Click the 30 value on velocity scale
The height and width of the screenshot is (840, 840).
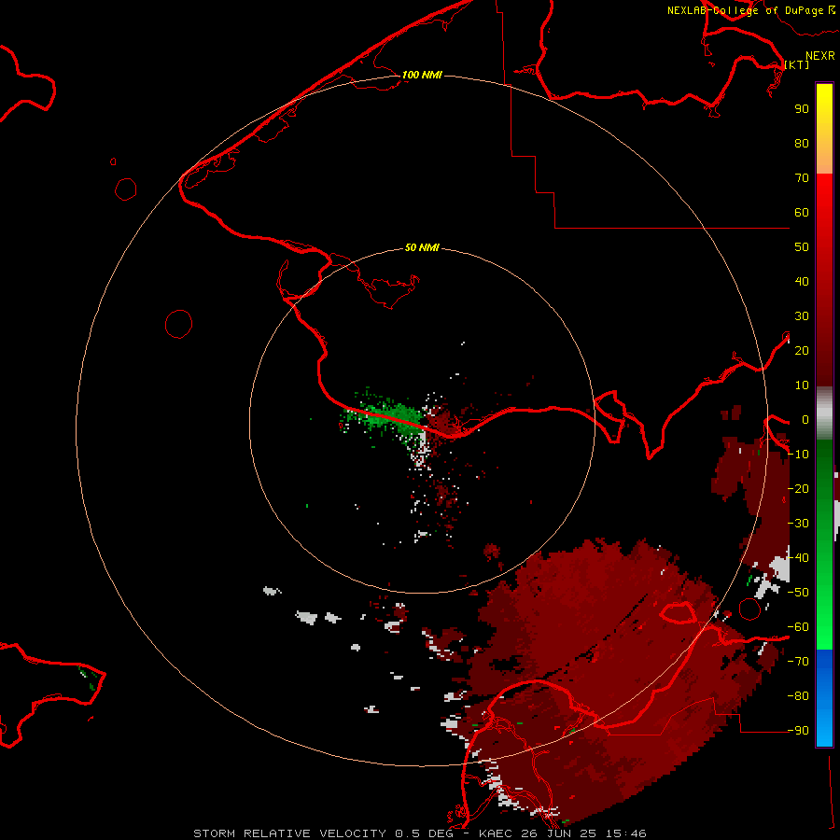[x=802, y=316]
